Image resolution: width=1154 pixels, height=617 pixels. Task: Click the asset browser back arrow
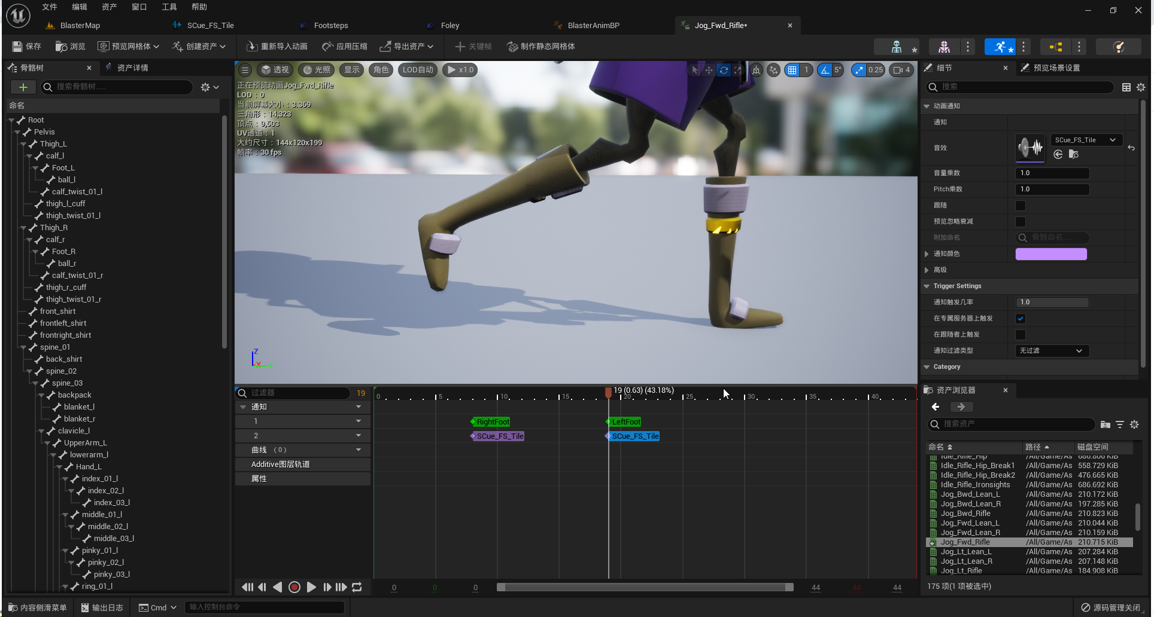point(936,407)
